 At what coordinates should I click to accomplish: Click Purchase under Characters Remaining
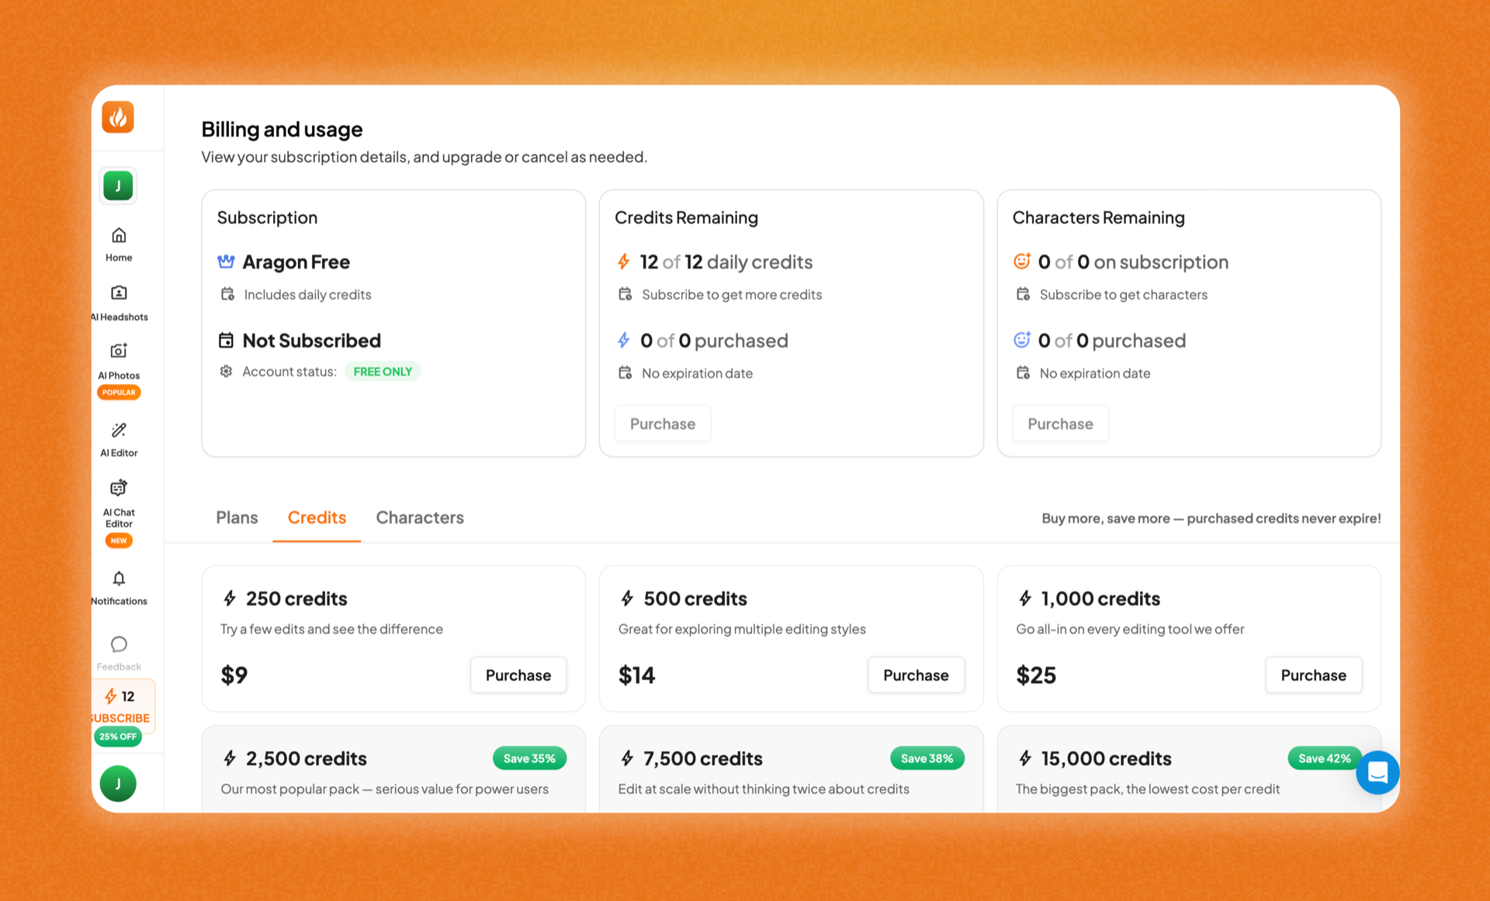[1060, 424]
